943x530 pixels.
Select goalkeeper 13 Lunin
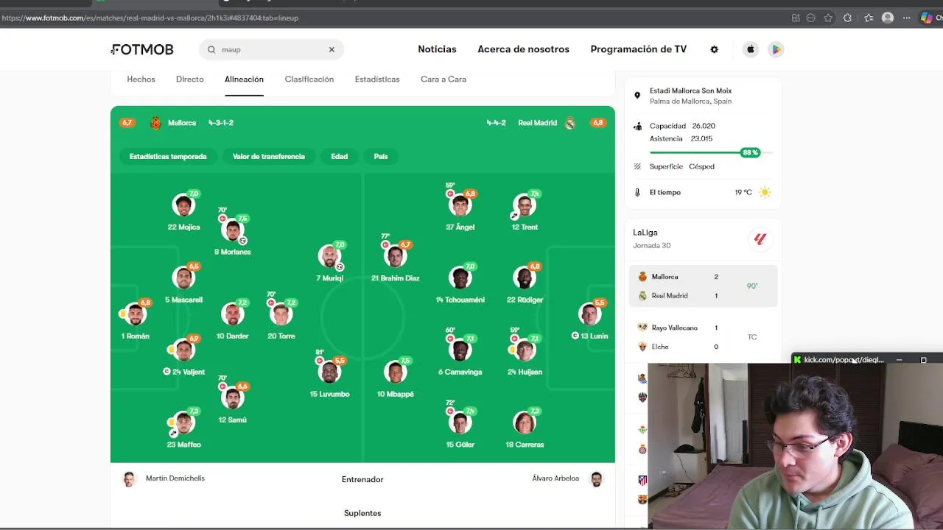click(x=589, y=319)
